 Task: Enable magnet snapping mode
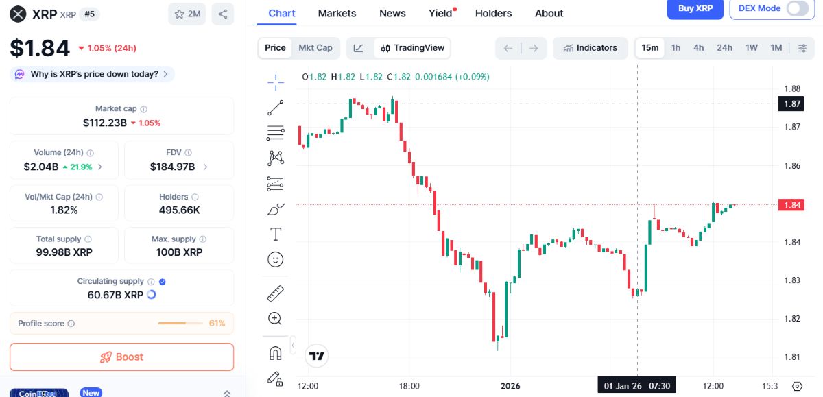(275, 352)
